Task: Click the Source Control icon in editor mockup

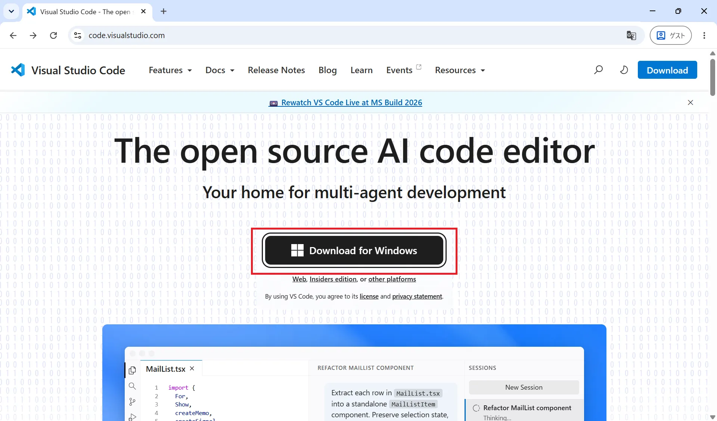Action: [x=132, y=402]
